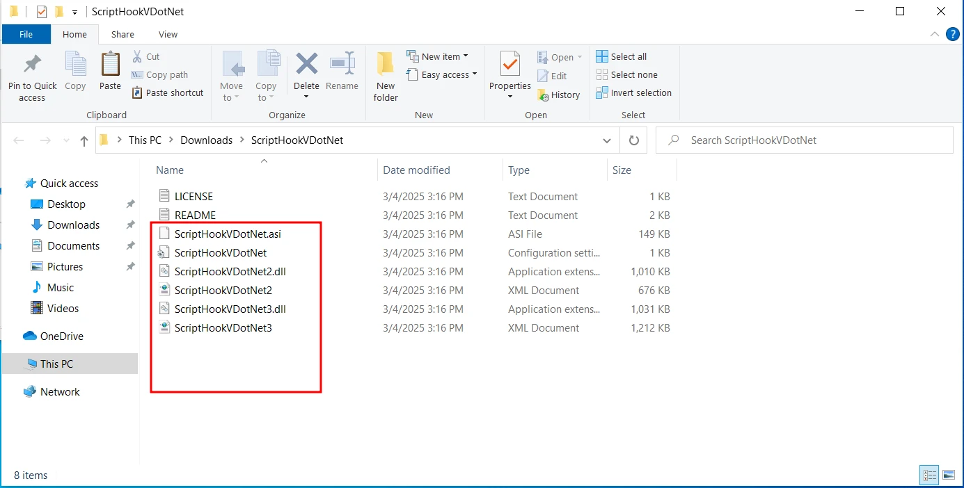This screenshot has width=964, height=488.
Task: Open Videos in the navigation pane
Action: [63, 309]
